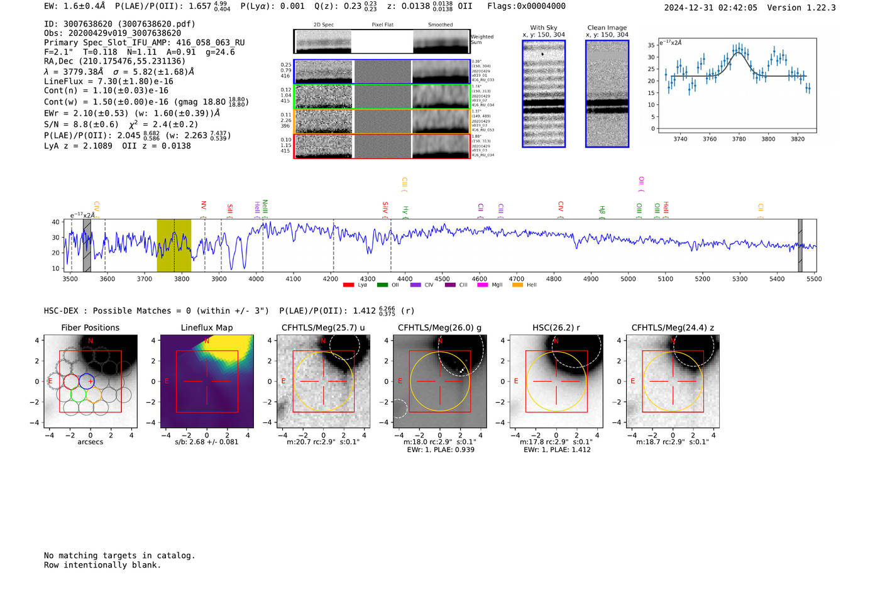Click the 'LyA z = 2.1089' redshift text
Screen dimensions: 880x599
pyautogui.click(x=78, y=146)
